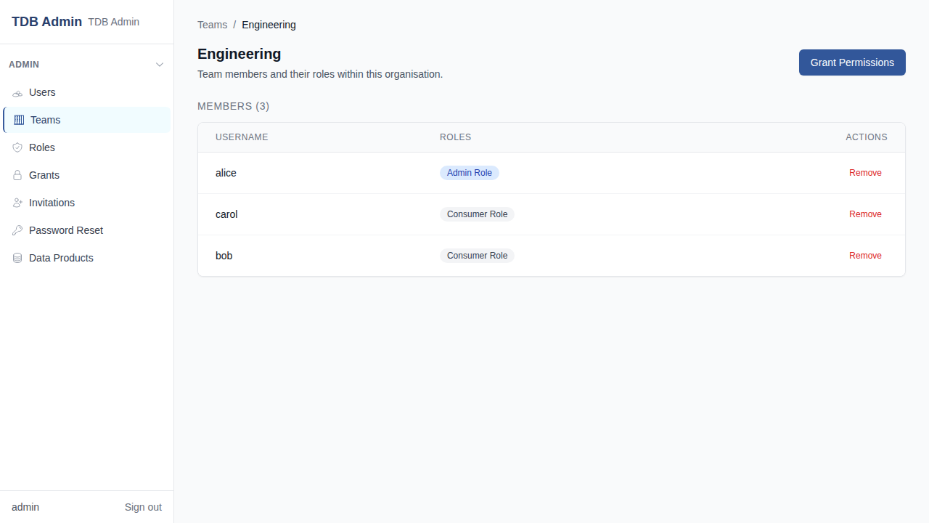929x523 pixels.
Task: Click the Data Products database icon
Action: (17, 258)
